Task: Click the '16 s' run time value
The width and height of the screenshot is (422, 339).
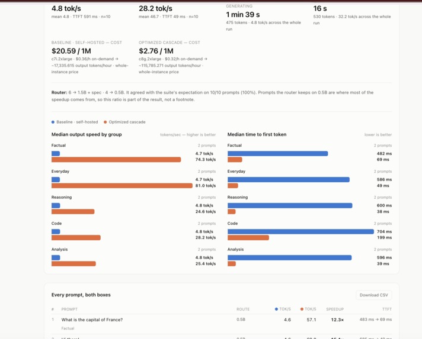Action: click(320, 9)
